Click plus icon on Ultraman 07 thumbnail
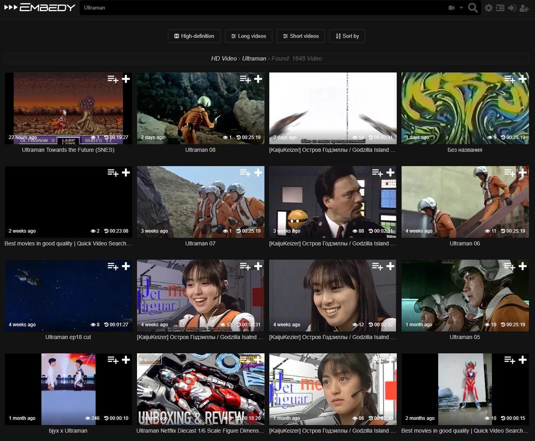The image size is (535, 441). (x=258, y=172)
